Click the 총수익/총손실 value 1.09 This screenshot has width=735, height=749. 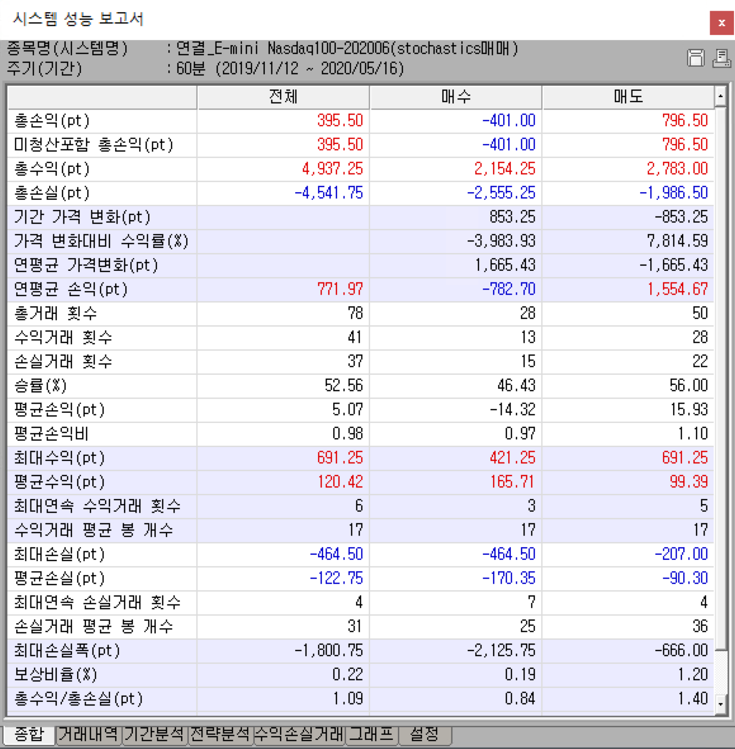348,699
